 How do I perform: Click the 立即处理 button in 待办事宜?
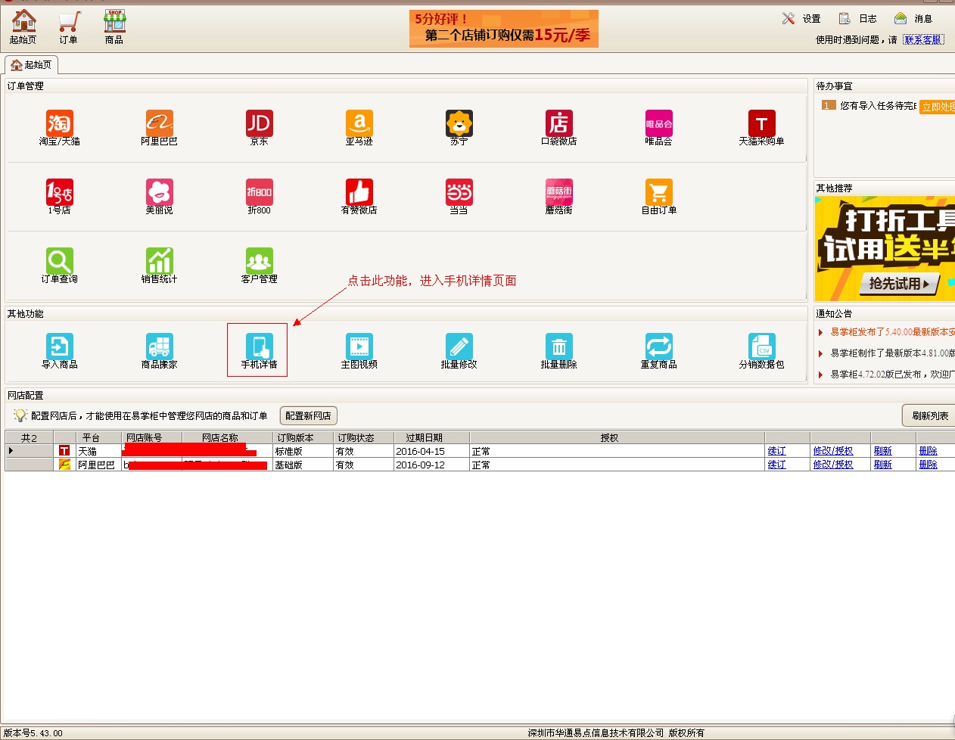click(x=938, y=107)
